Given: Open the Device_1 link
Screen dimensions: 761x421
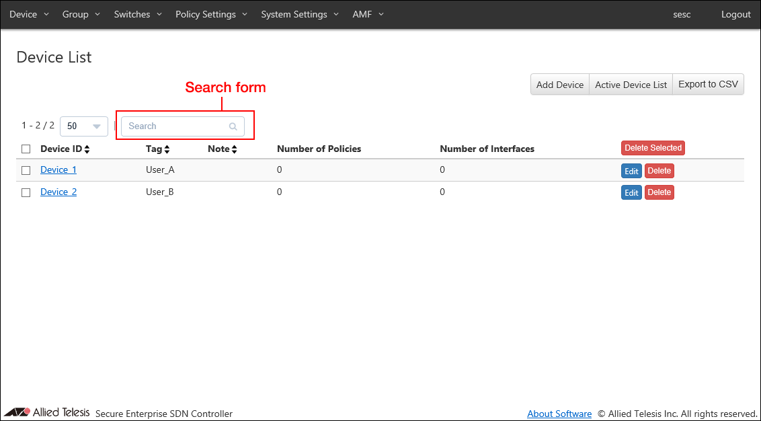Looking at the screenshot, I should 58,170.
